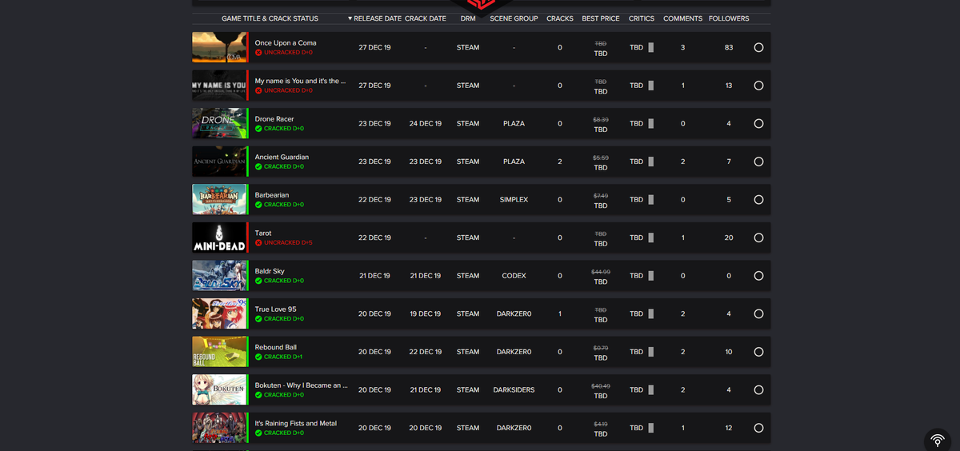Click the uncracked X icon for Tarot
The width and height of the screenshot is (960, 451).
(258, 242)
